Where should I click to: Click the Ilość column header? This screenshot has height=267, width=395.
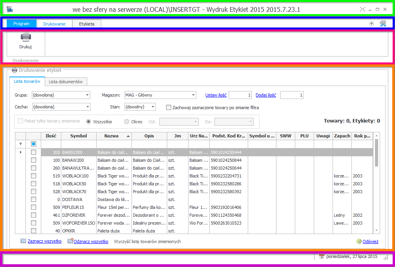point(51,136)
